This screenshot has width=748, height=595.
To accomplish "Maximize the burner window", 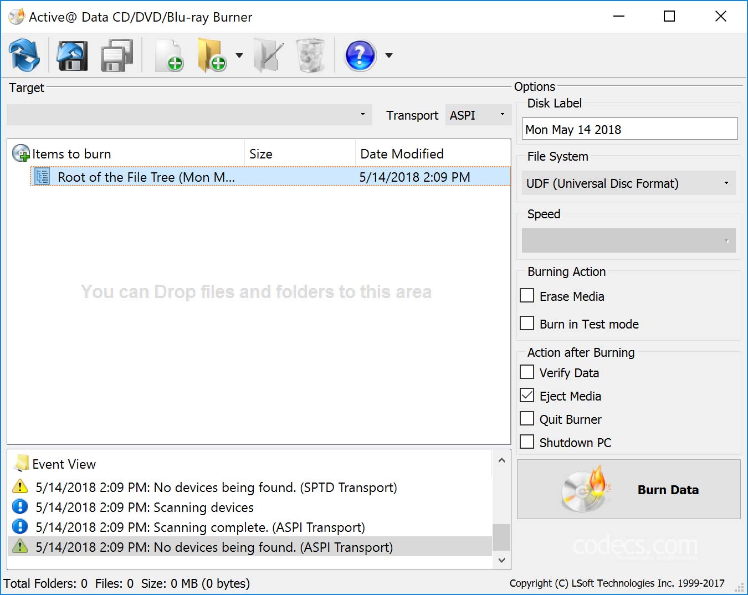I will [x=669, y=17].
